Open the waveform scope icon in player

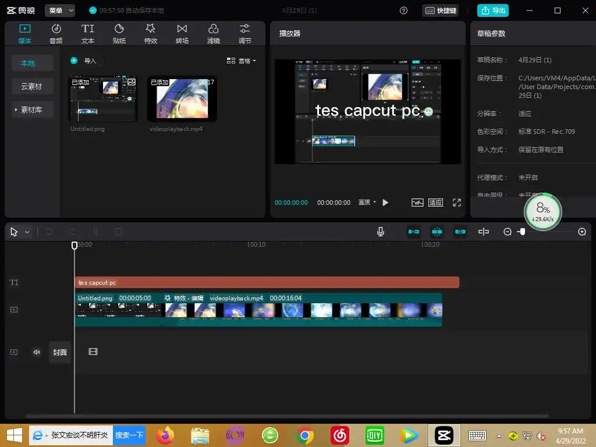(417, 203)
